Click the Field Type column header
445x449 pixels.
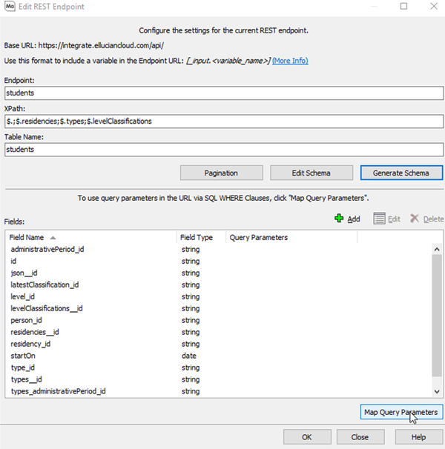[197, 237]
